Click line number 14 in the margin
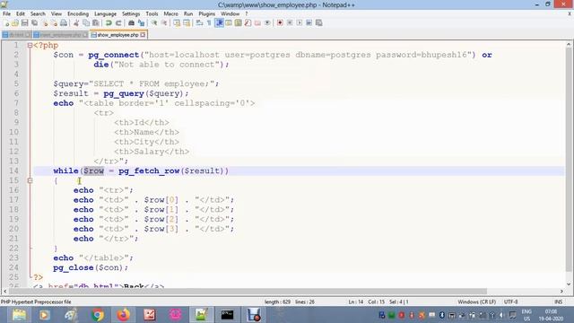The image size is (574, 323). point(13,170)
